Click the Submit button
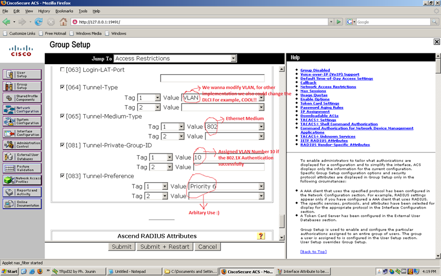Image resolution: width=441 pixels, height=276 pixels. [x=121, y=247]
